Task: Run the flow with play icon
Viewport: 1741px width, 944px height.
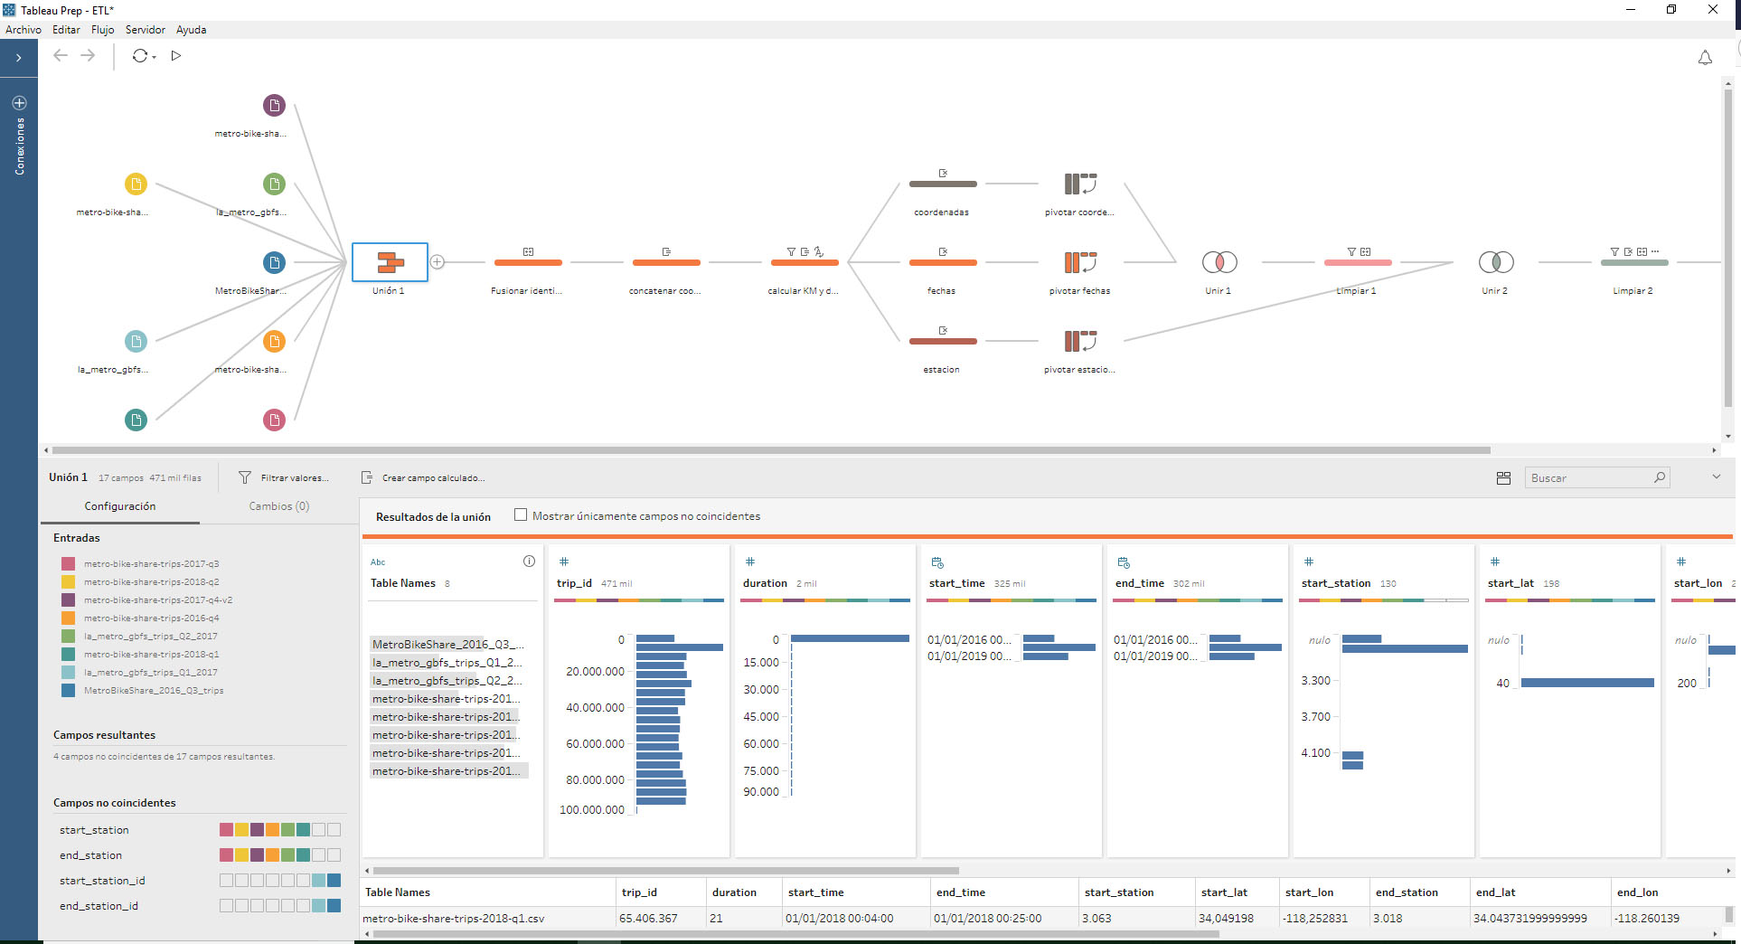Action: (176, 56)
